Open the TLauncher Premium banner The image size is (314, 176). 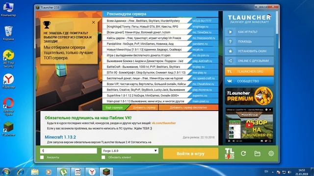249,96
